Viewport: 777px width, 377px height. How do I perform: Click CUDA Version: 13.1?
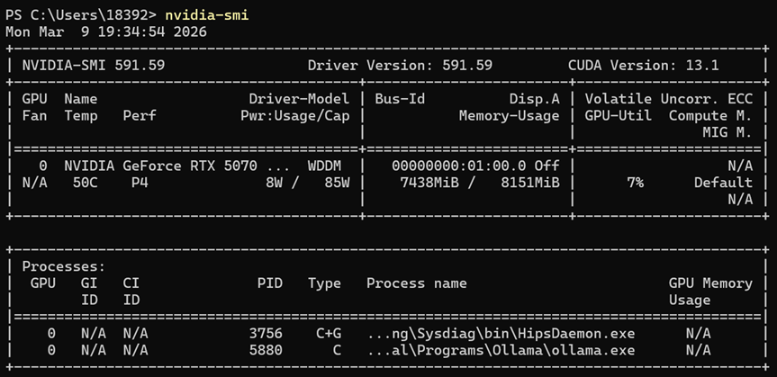644,66
